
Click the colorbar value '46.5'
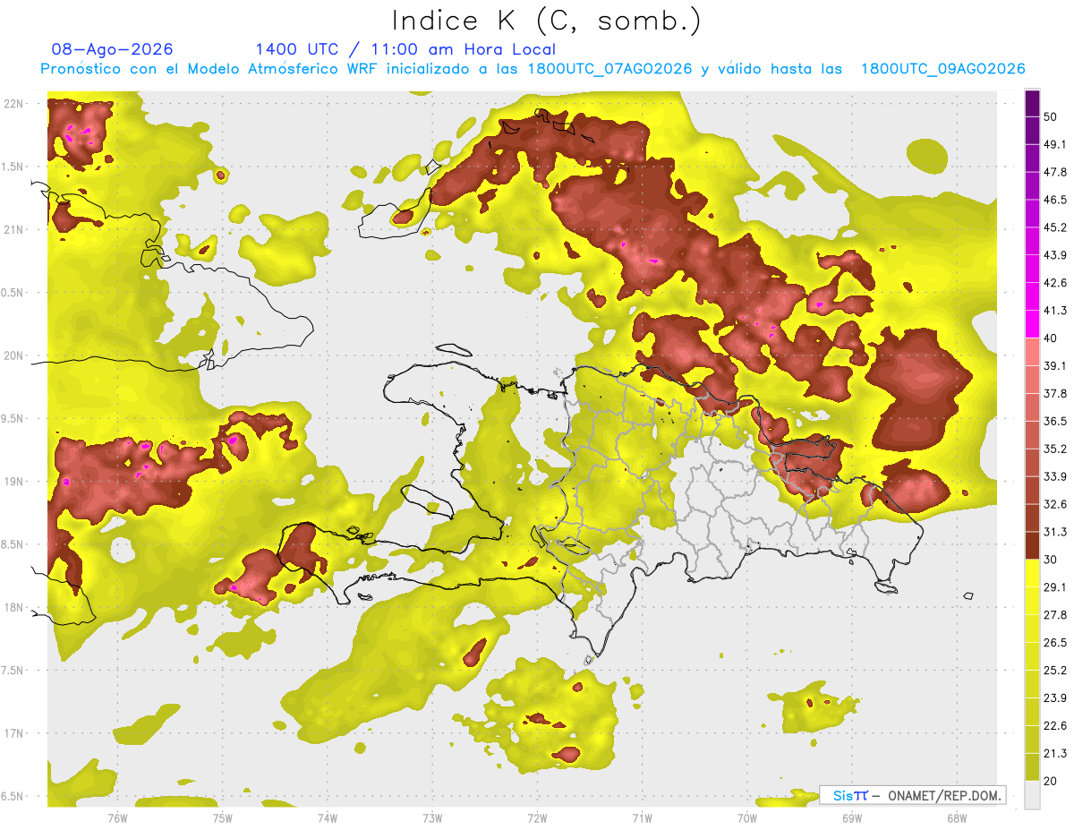1055,200
